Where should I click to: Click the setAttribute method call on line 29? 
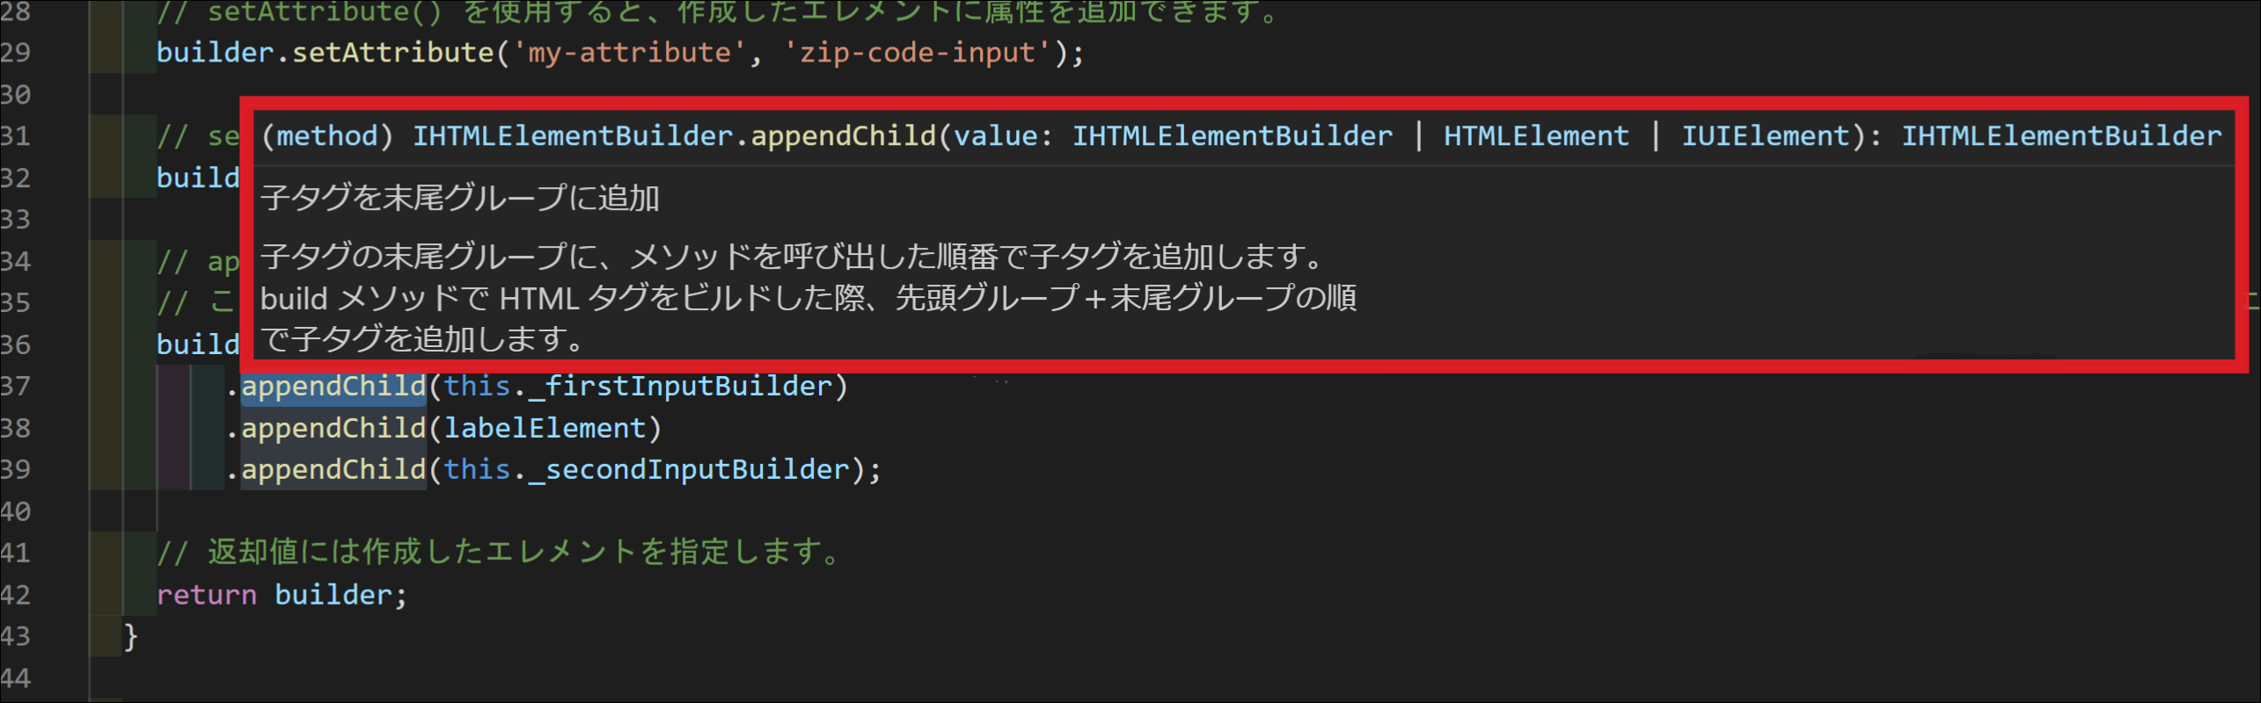pos(392,53)
